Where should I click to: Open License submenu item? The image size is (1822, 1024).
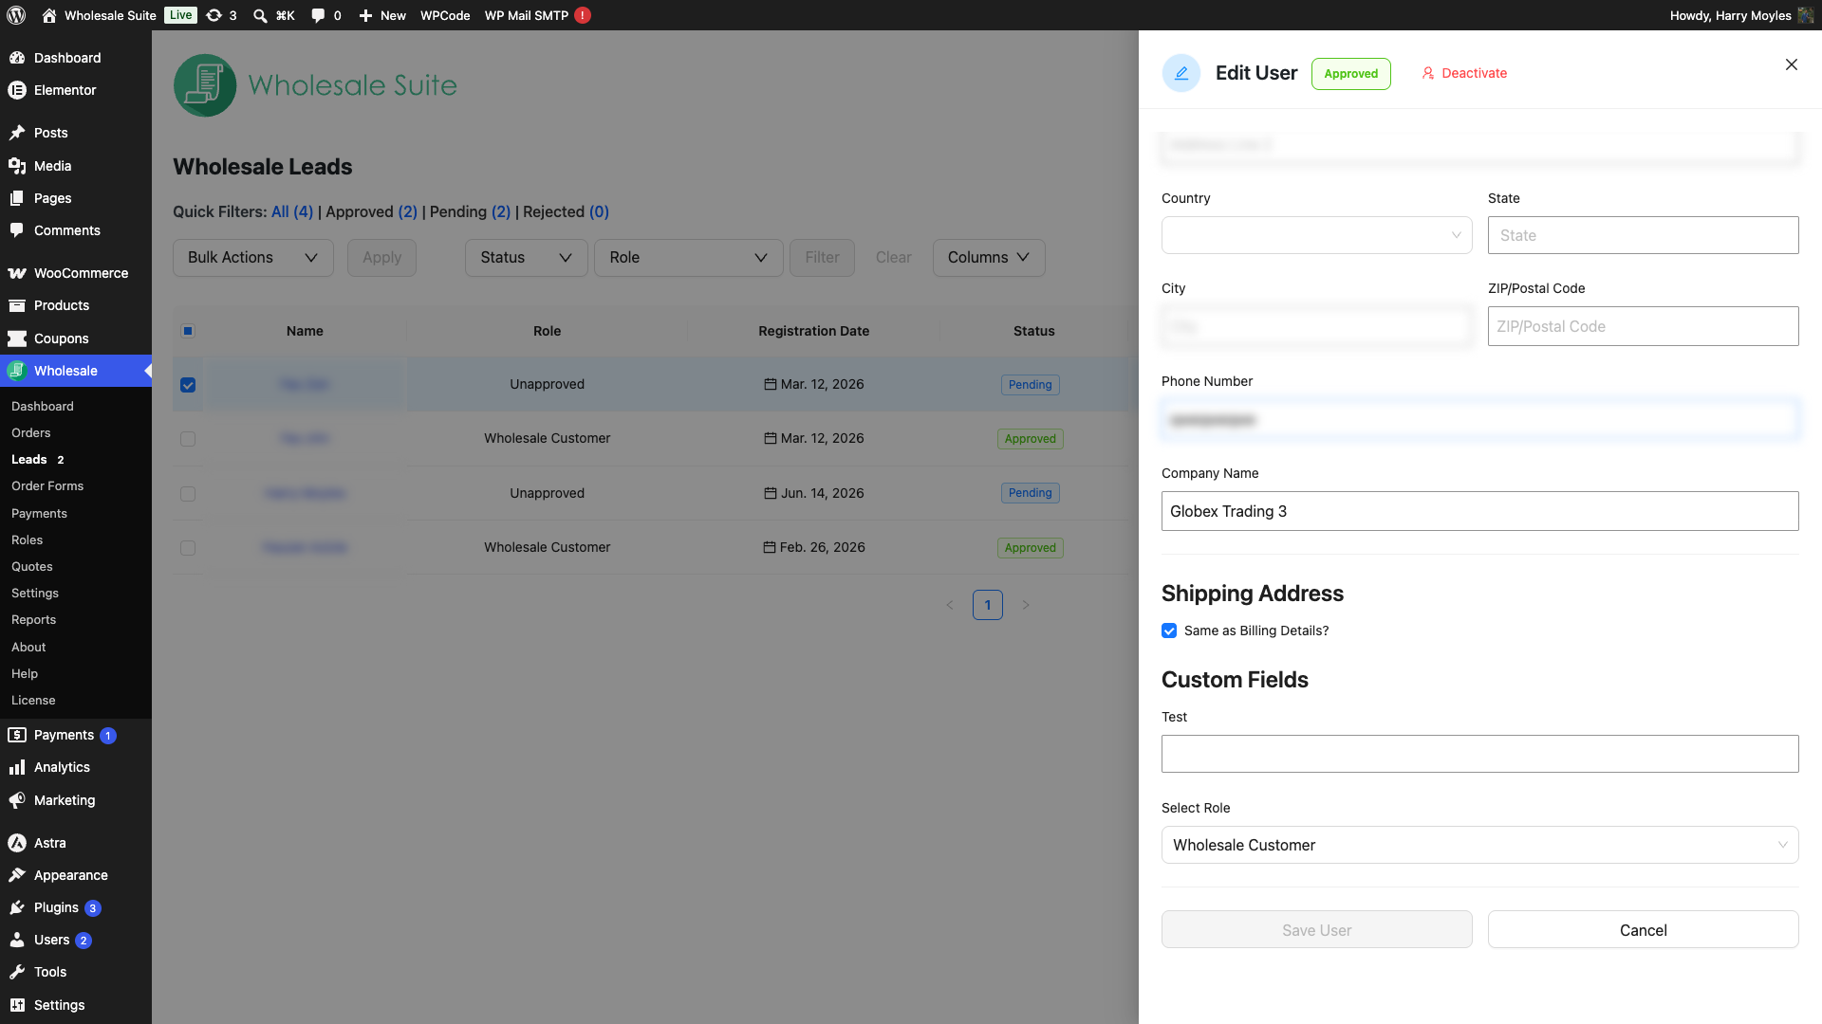pos(33,700)
